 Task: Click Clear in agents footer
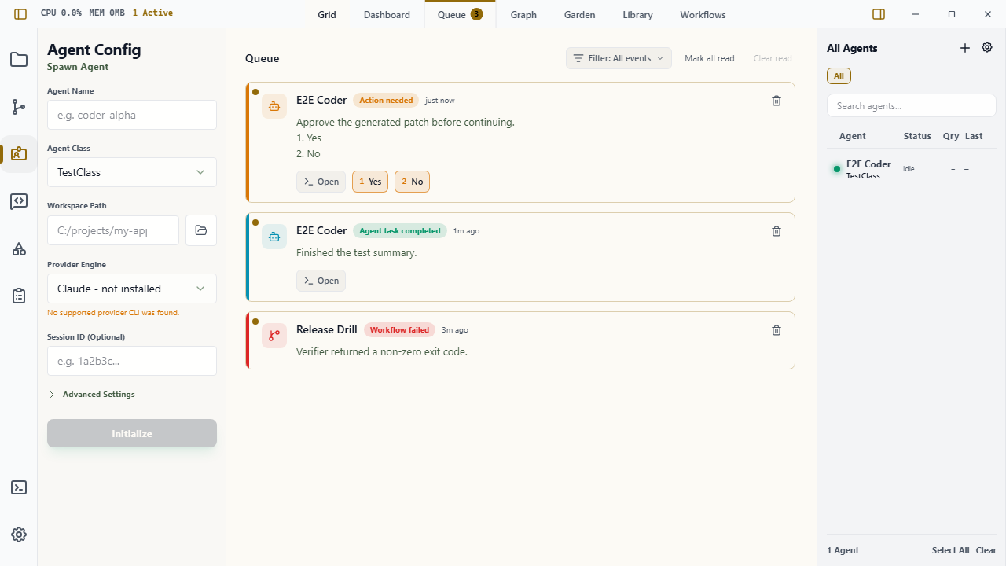click(986, 550)
